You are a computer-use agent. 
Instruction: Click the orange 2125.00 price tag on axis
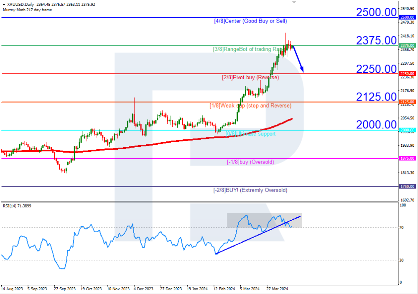click(x=407, y=102)
